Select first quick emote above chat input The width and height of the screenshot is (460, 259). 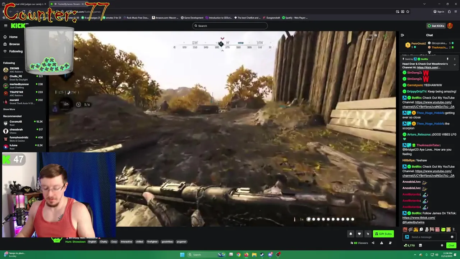pyautogui.click(x=405, y=230)
